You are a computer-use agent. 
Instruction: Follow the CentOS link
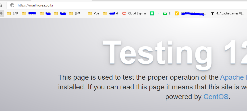216,97
